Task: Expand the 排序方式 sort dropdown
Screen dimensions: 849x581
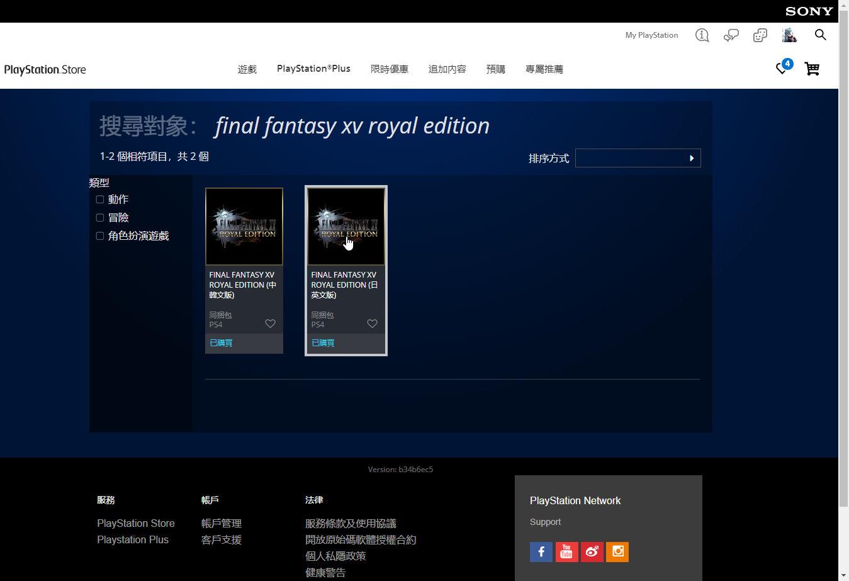Action: (x=638, y=158)
